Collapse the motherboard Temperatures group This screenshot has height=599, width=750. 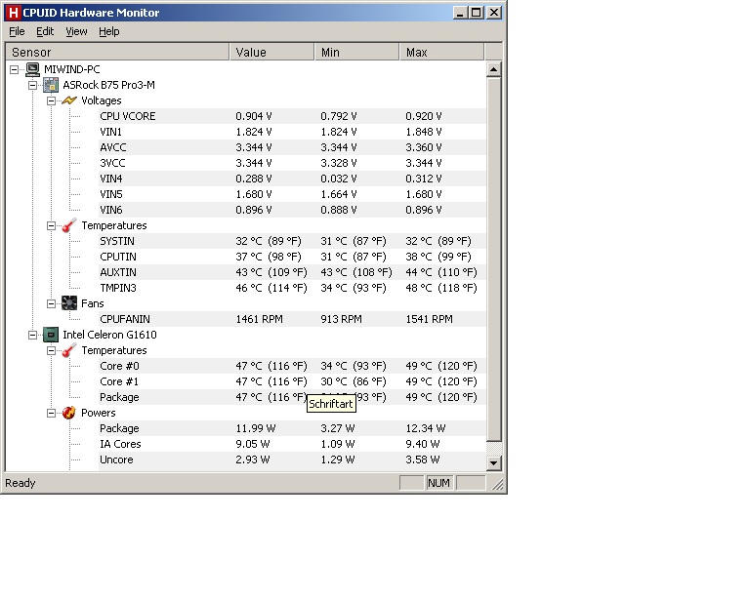click(x=51, y=226)
